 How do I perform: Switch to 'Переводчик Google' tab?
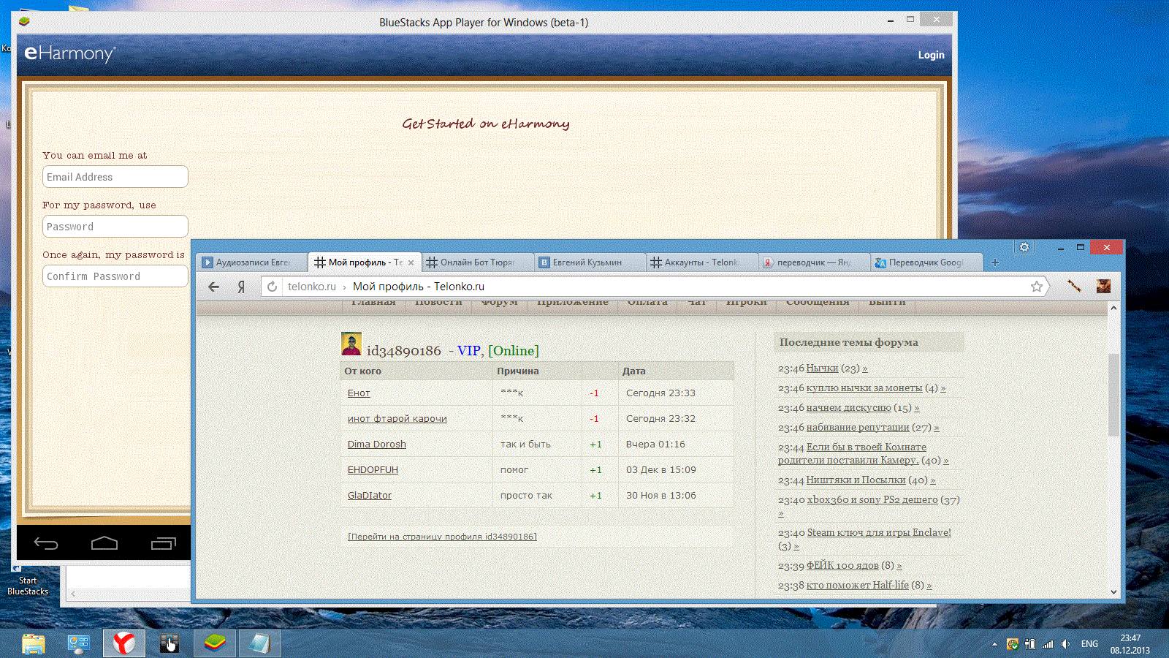coord(926,262)
